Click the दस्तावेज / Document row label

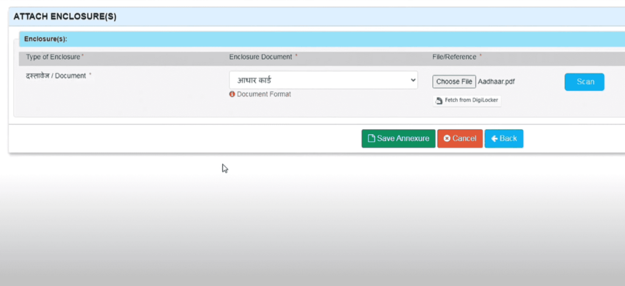pos(57,75)
